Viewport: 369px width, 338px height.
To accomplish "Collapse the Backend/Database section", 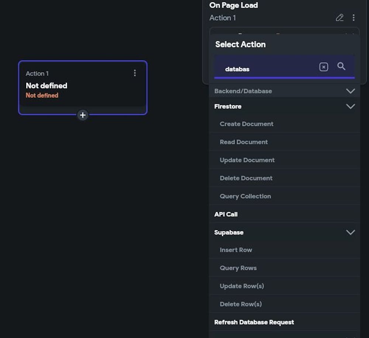I will [350, 91].
